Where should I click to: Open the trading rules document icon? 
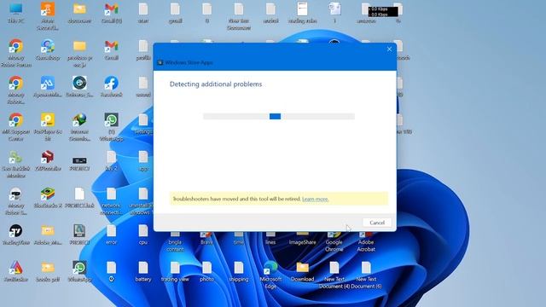302,13
